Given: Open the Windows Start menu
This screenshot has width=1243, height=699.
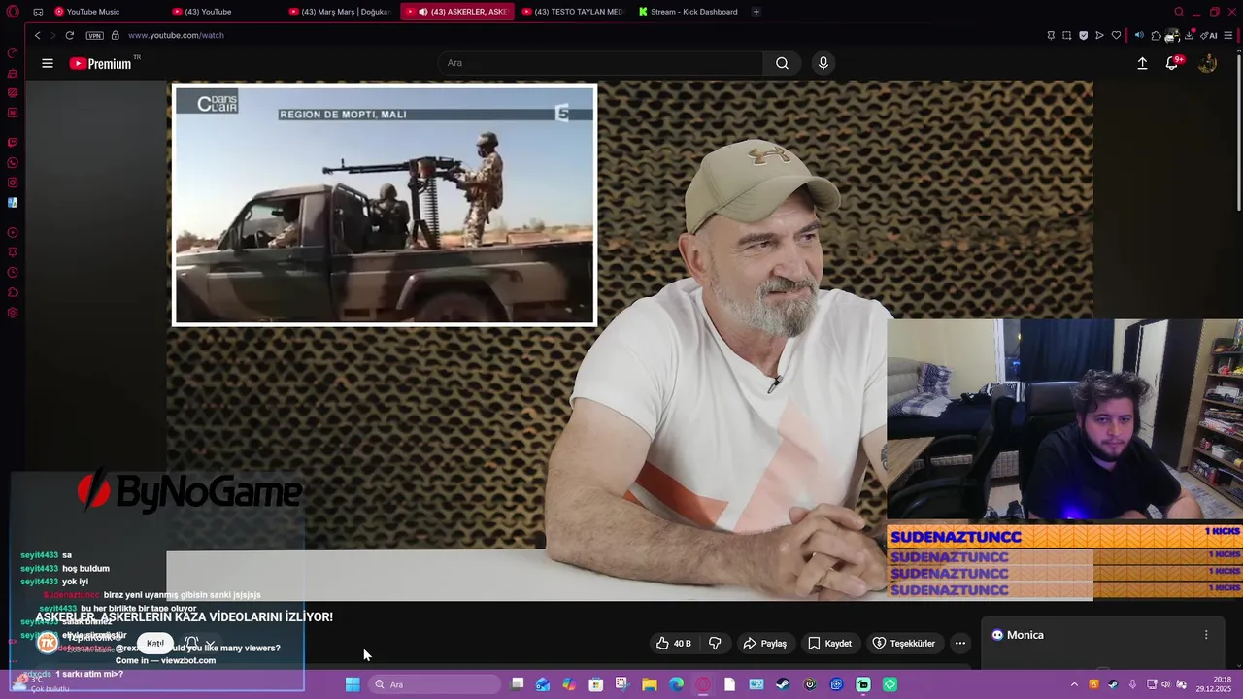Looking at the screenshot, I should pos(353,684).
